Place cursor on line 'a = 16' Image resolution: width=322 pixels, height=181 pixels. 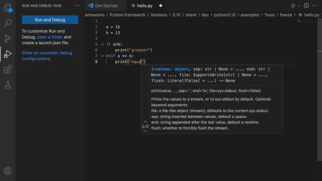point(113,27)
